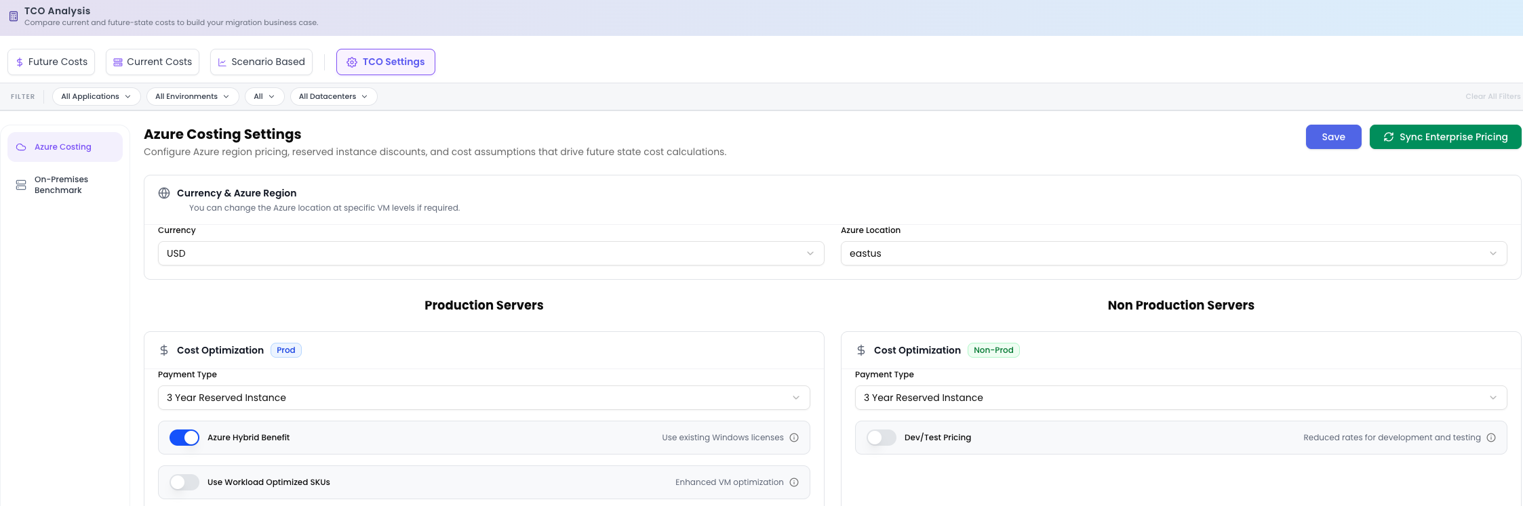Open the Currency dropdown showing USD
The height and width of the screenshot is (506, 1523).
[491, 253]
